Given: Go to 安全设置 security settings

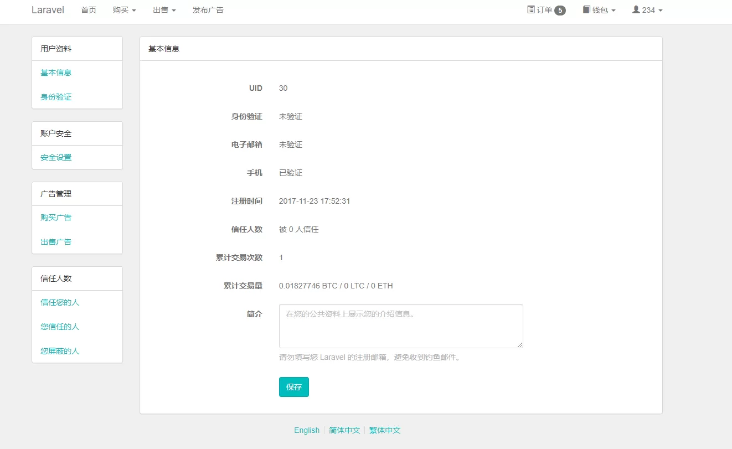Looking at the screenshot, I should point(55,157).
